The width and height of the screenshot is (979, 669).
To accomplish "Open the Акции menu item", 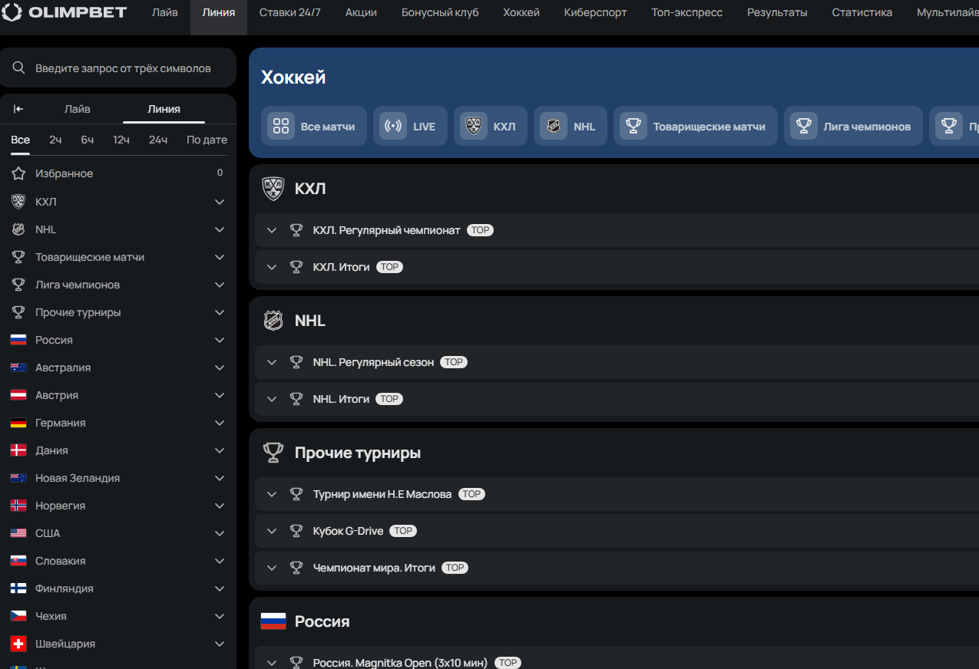I will [361, 12].
